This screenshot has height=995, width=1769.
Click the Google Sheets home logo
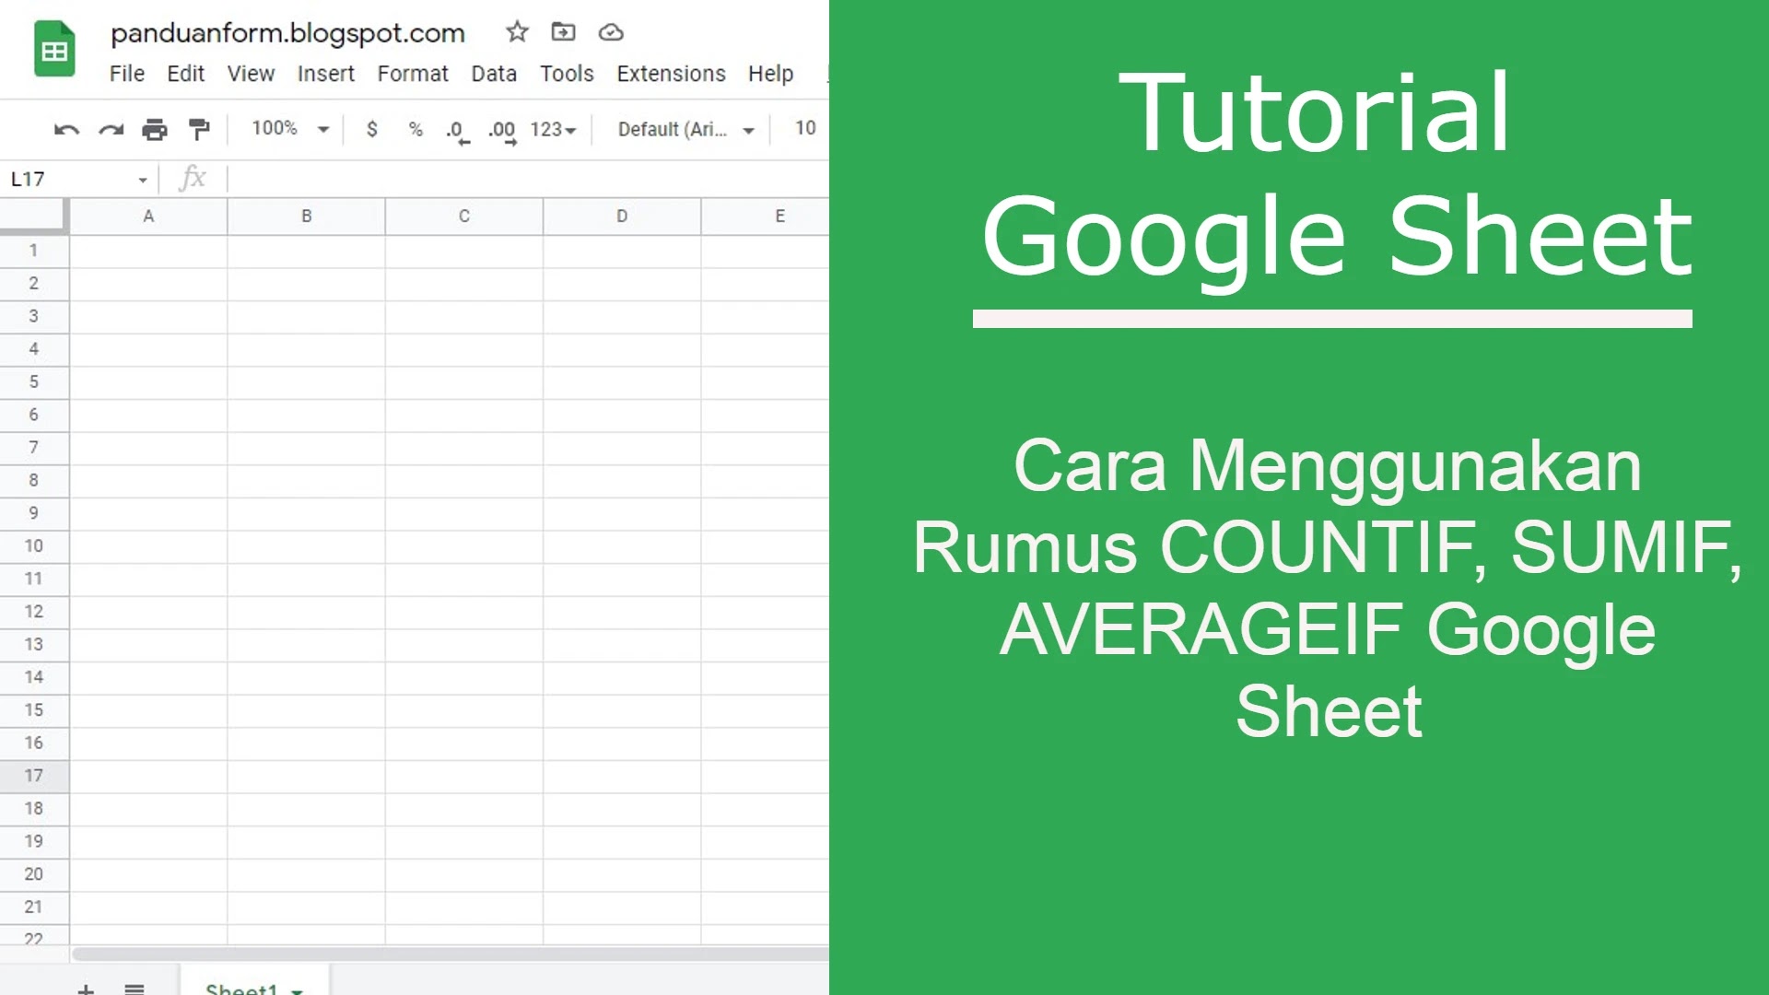click(x=54, y=49)
